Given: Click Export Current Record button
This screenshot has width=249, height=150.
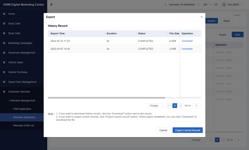Looking at the screenshot, I should click(188, 130).
